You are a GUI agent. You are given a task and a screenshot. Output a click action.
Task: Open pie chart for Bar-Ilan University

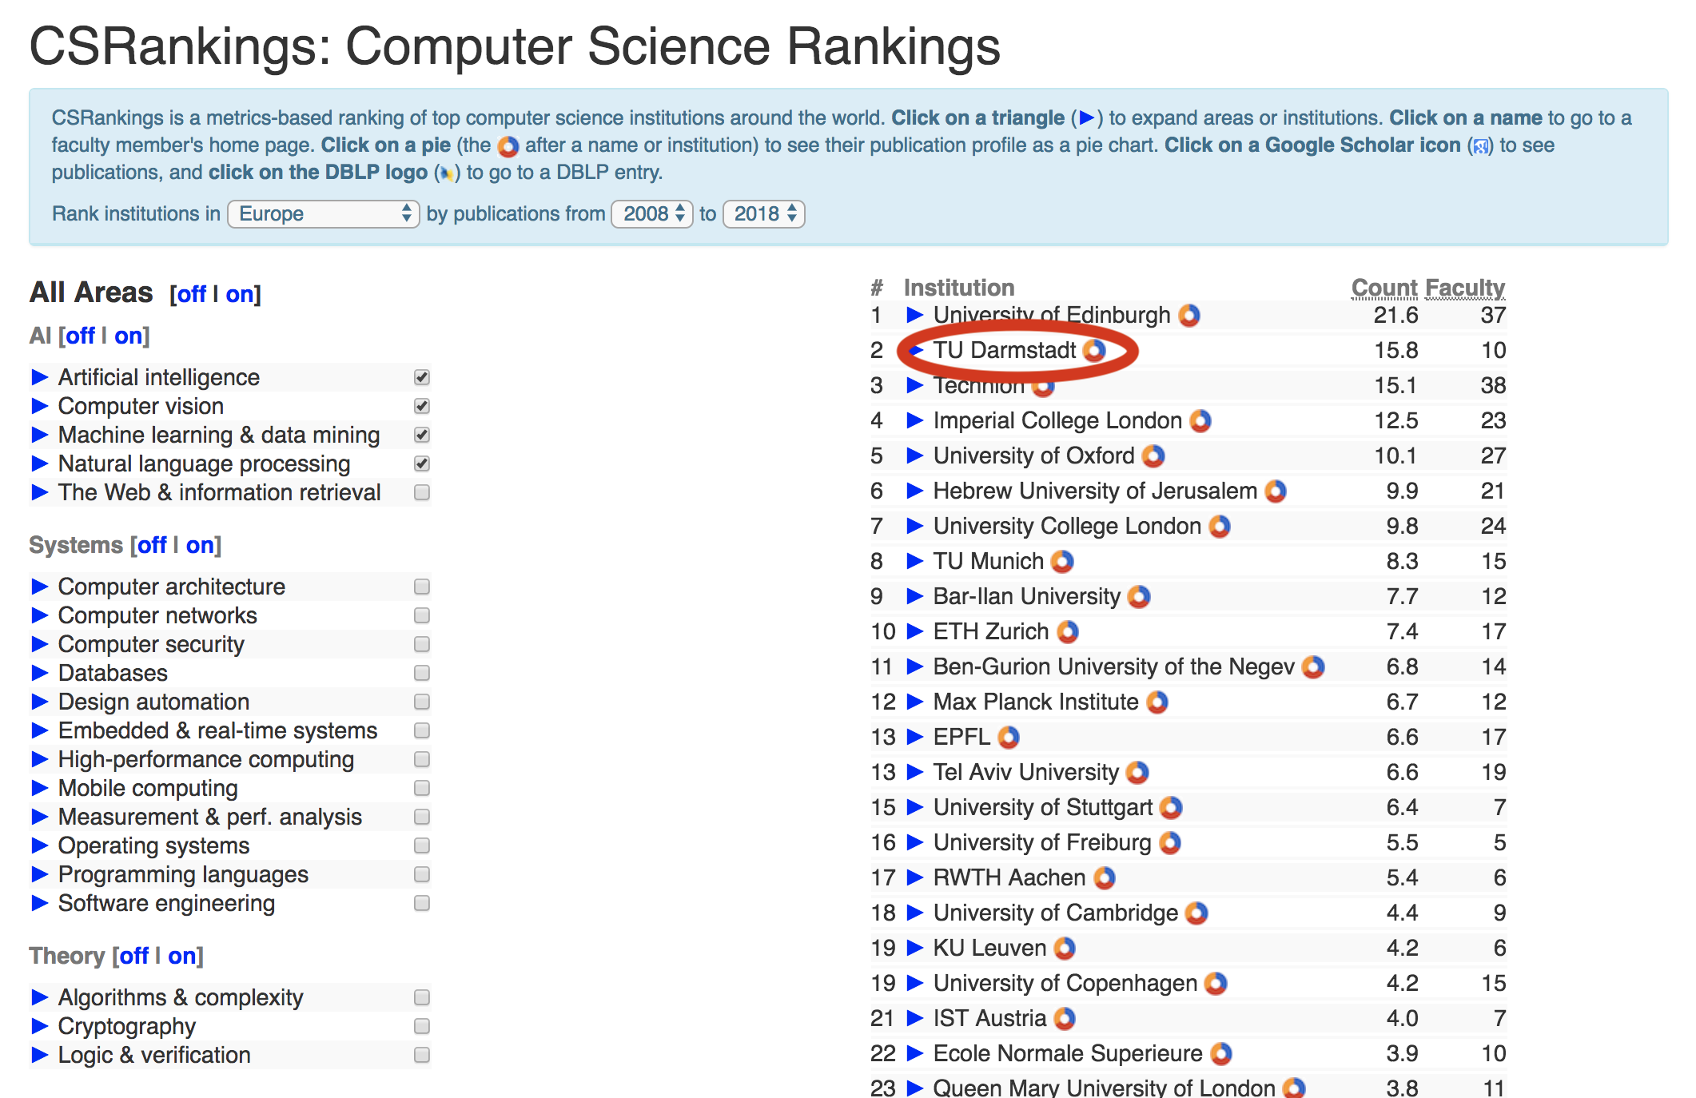[1139, 596]
